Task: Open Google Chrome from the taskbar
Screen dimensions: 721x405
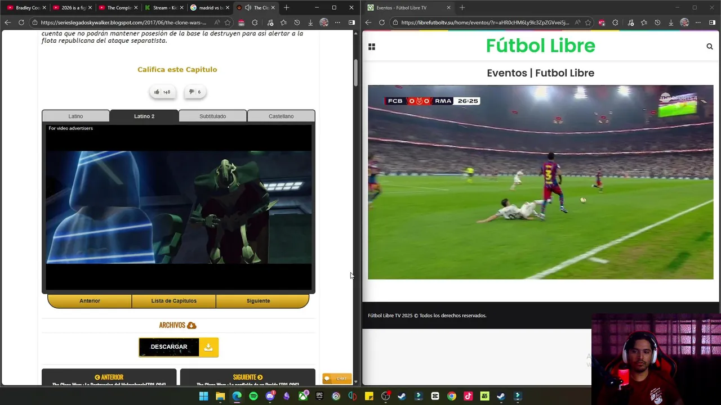Action: point(452,396)
